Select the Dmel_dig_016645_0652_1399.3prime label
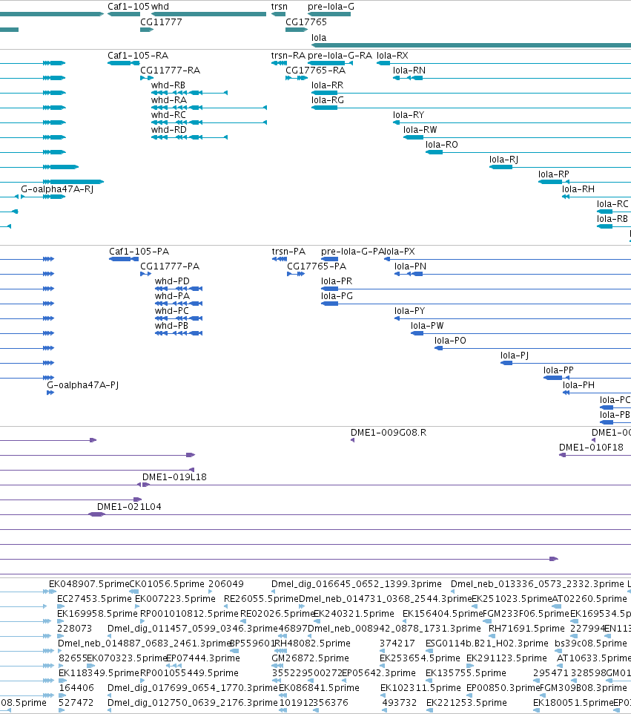 pyautogui.click(x=357, y=584)
